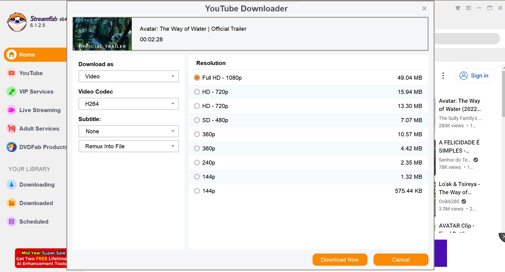Click the Live Streaming camera icon
This screenshot has height=272, width=505.
pyautogui.click(x=11, y=110)
